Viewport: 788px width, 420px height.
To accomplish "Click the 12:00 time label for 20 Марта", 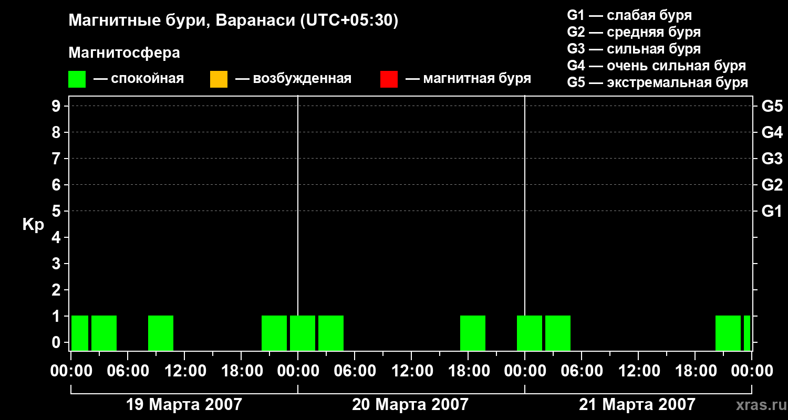I will click(x=411, y=371).
